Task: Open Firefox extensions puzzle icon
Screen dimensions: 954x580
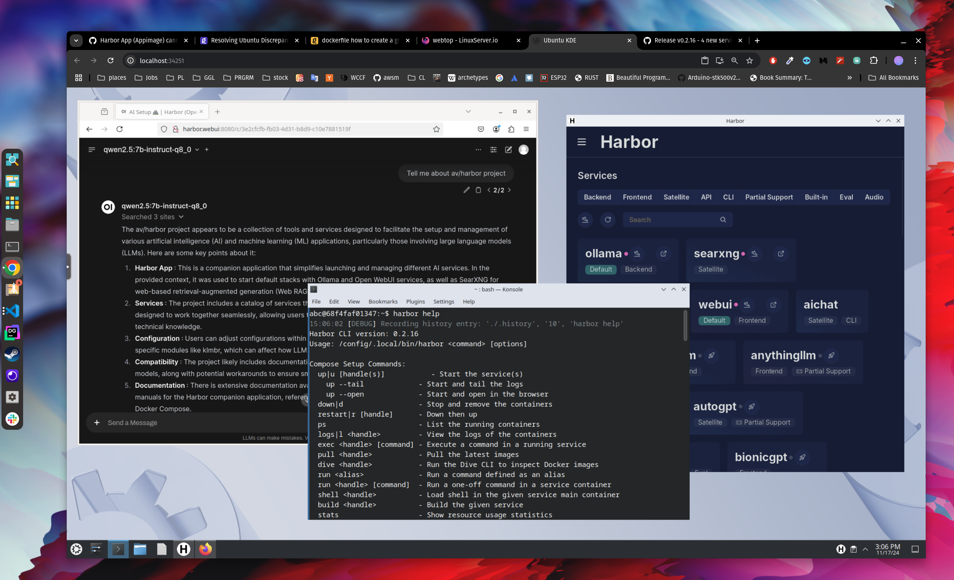Action: [511, 129]
